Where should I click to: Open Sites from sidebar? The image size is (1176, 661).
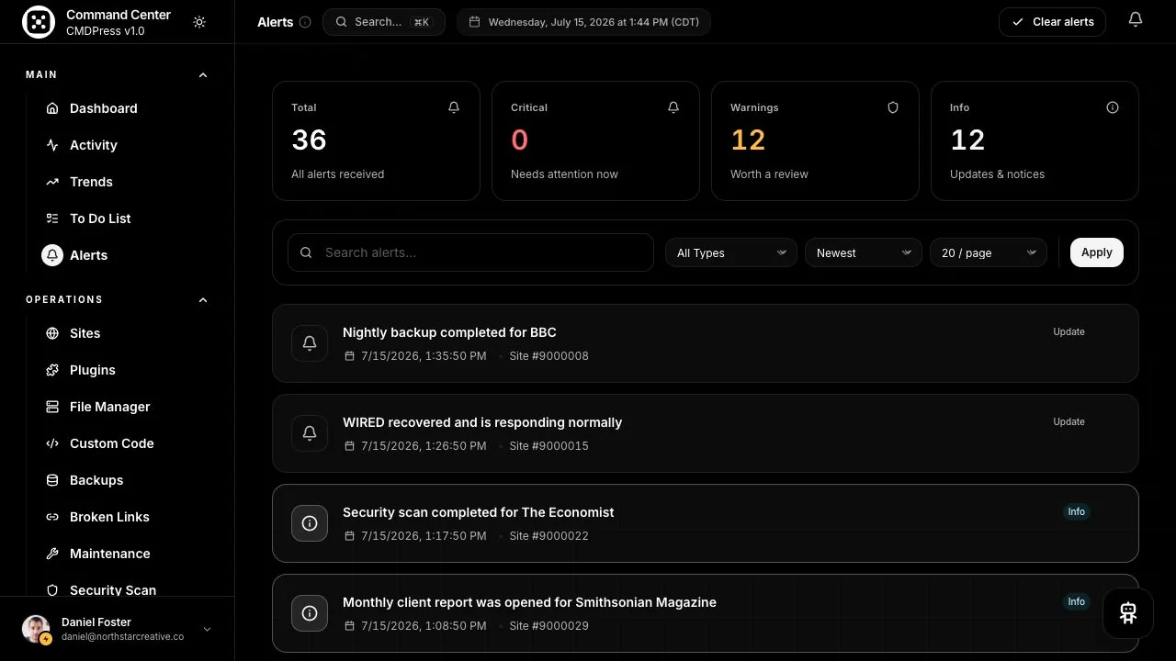[85, 333]
